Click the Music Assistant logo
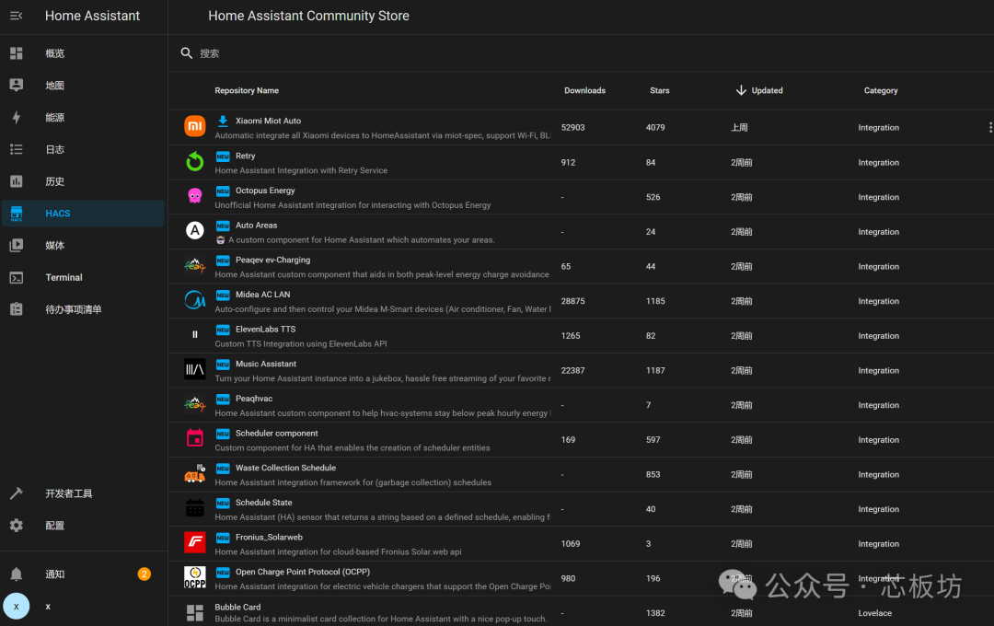The height and width of the screenshot is (626, 994). (194, 369)
